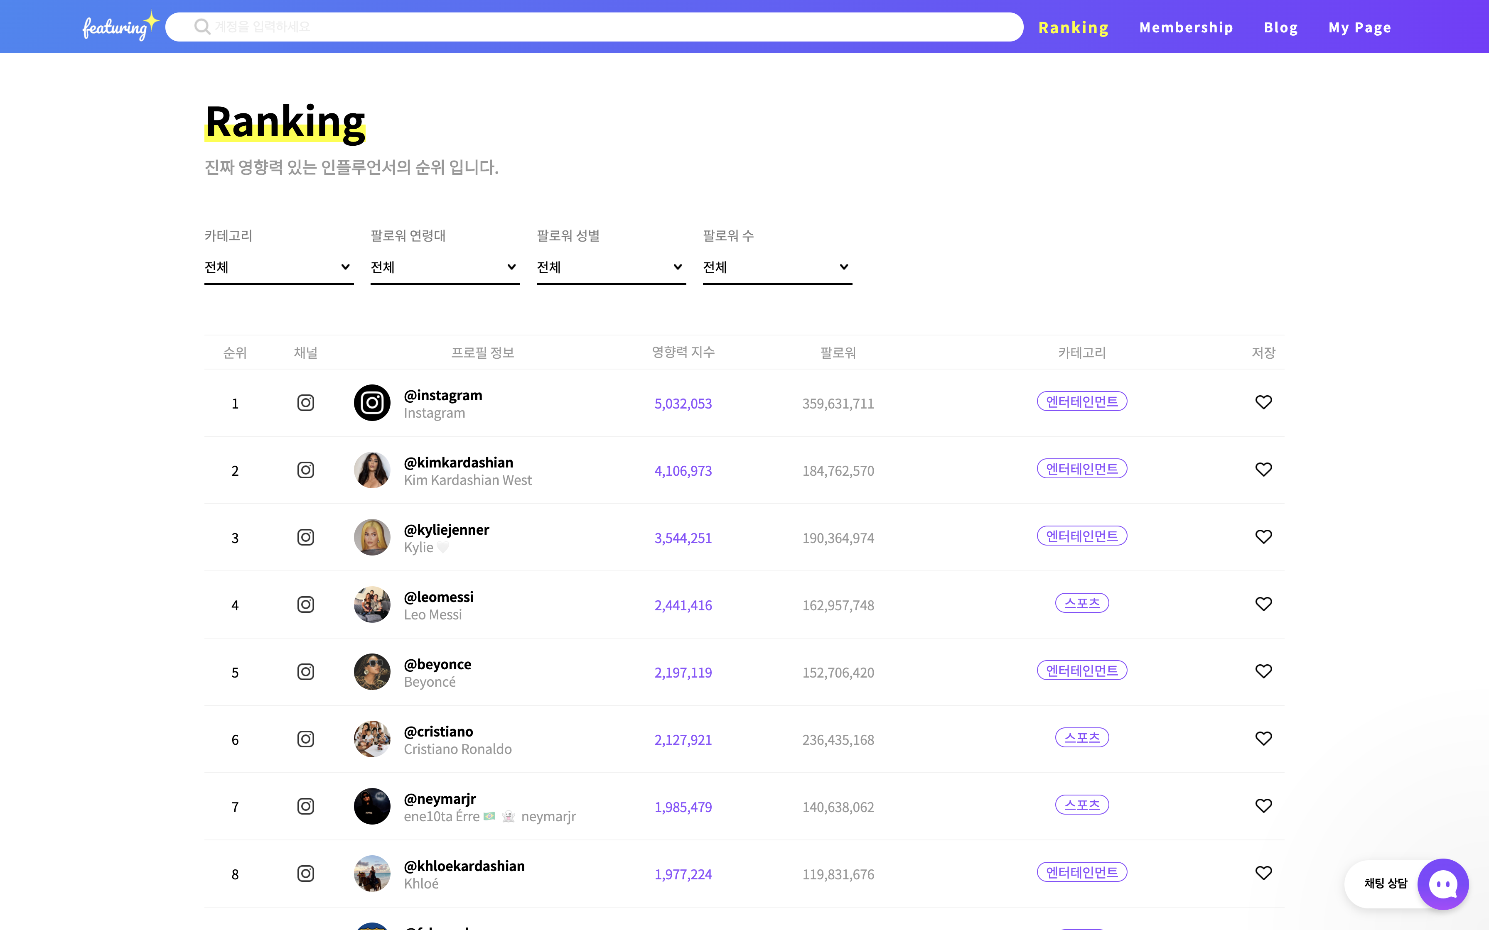
Task: Click Instagram channel icon in @leomessi row
Action: (x=306, y=604)
